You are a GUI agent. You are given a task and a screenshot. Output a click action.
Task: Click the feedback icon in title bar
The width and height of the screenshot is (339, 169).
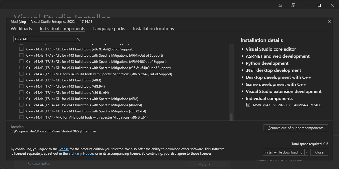293,5
